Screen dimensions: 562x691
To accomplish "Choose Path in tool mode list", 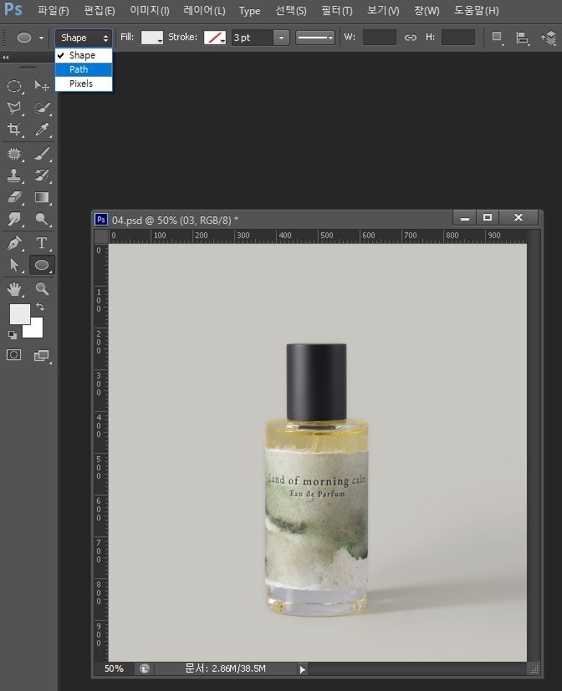I will pos(84,69).
